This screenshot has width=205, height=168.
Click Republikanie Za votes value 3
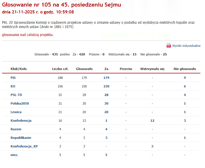[x=106, y=138]
